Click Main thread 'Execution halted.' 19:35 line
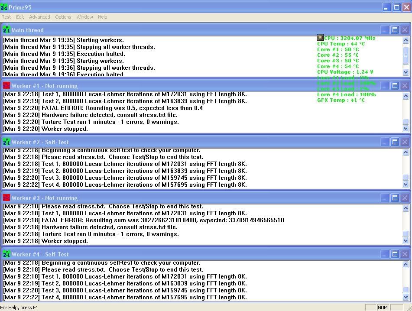The height and width of the screenshot is (311, 412). click(64, 54)
